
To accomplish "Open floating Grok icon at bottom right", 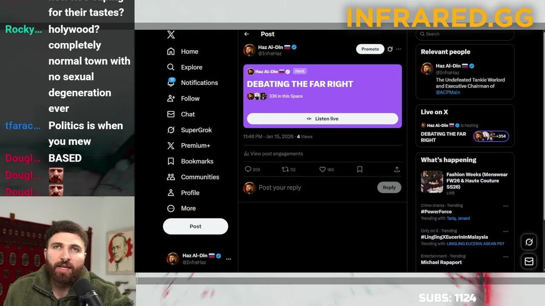I will (x=529, y=242).
